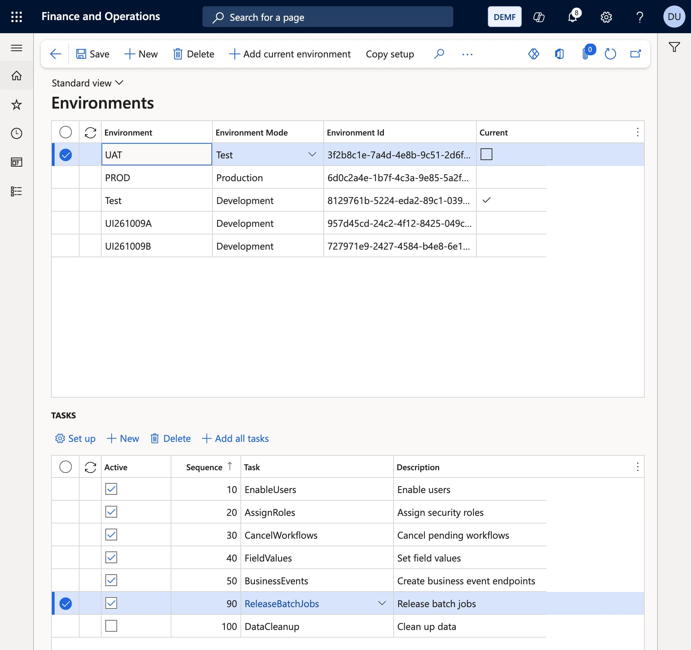The height and width of the screenshot is (650, 691).
Task: Open Copilot from the top bar
Action: coord(539,17)
